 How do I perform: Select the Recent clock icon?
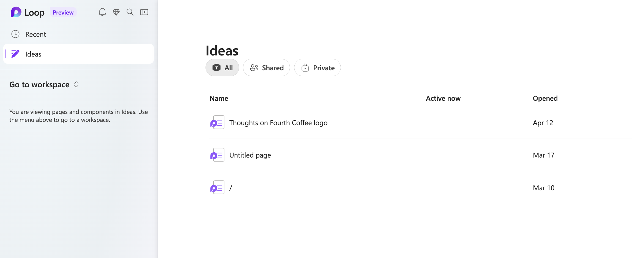coord(15,34)
